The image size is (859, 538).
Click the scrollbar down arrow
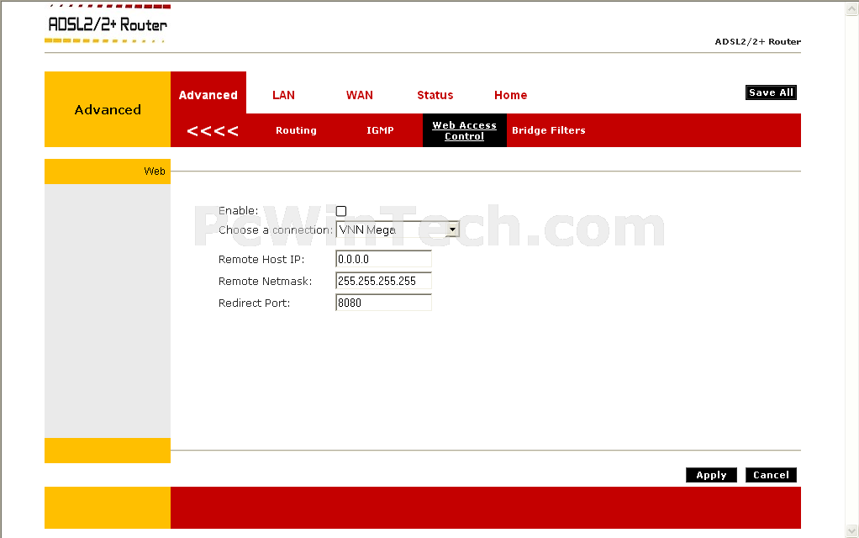point(852,530)
